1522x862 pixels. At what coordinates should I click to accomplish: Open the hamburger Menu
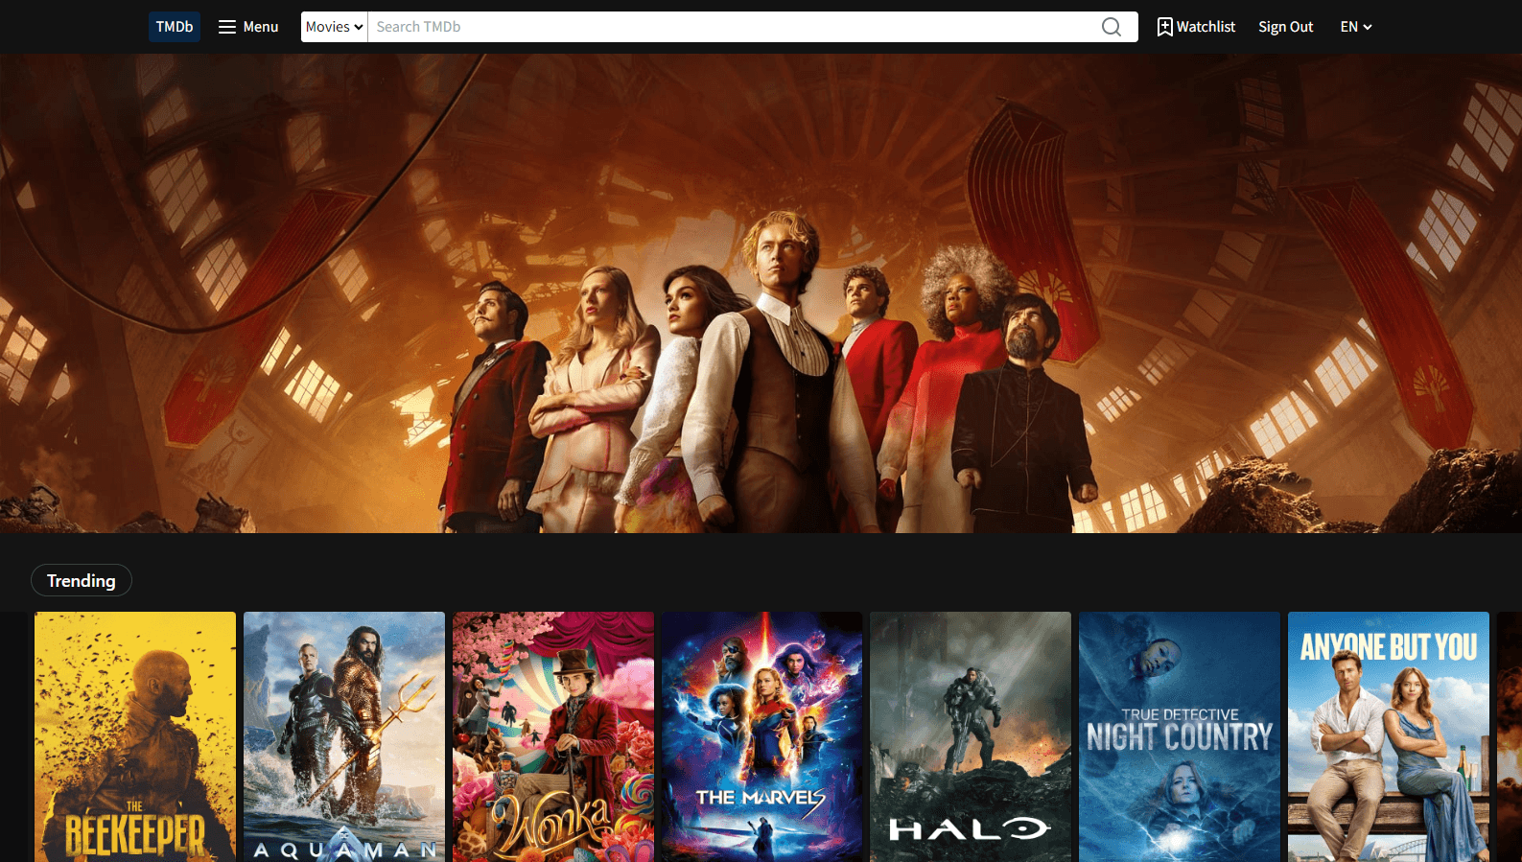pyautogui.click(x=248, y=27)
